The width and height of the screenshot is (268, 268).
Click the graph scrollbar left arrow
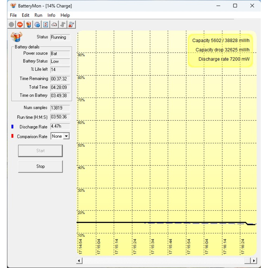(x=79, y=260)
